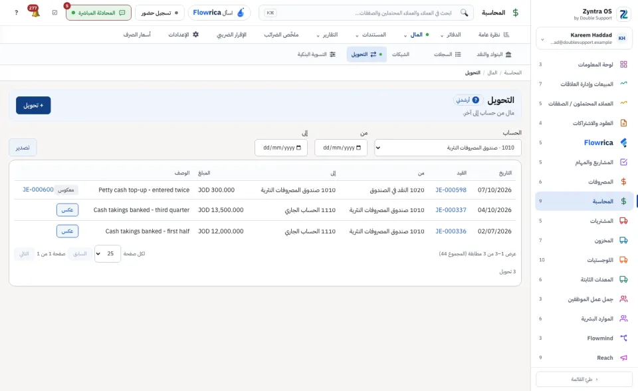The height and width of the screenshot is (391, 638).
Task: Open Logistics (اللوجستيات) sidebar icon
Action: (x=623, y=260)
